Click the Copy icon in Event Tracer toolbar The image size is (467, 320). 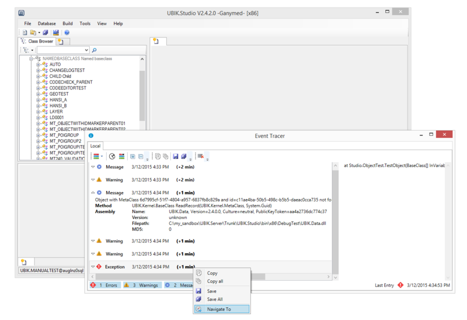[x=158, y=156]
